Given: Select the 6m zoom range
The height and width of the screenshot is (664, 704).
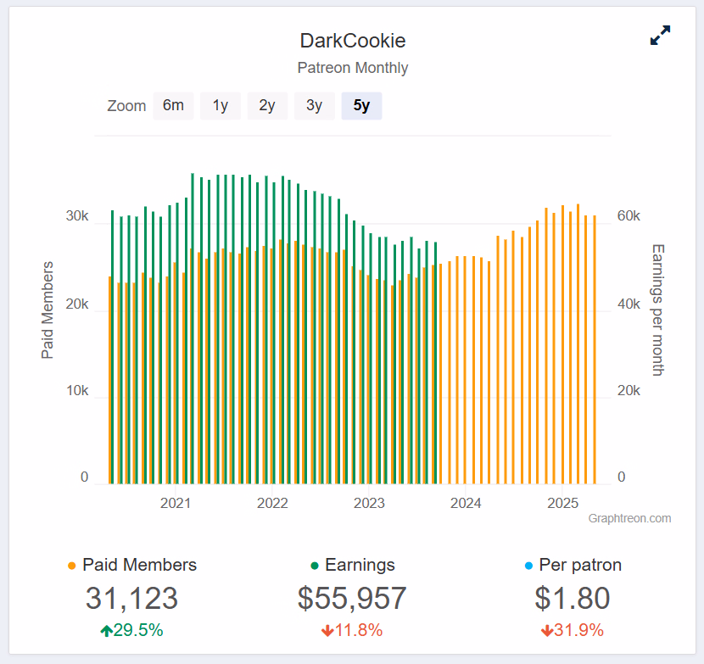Looking at the screenshot, I should (x=173, y=106).
